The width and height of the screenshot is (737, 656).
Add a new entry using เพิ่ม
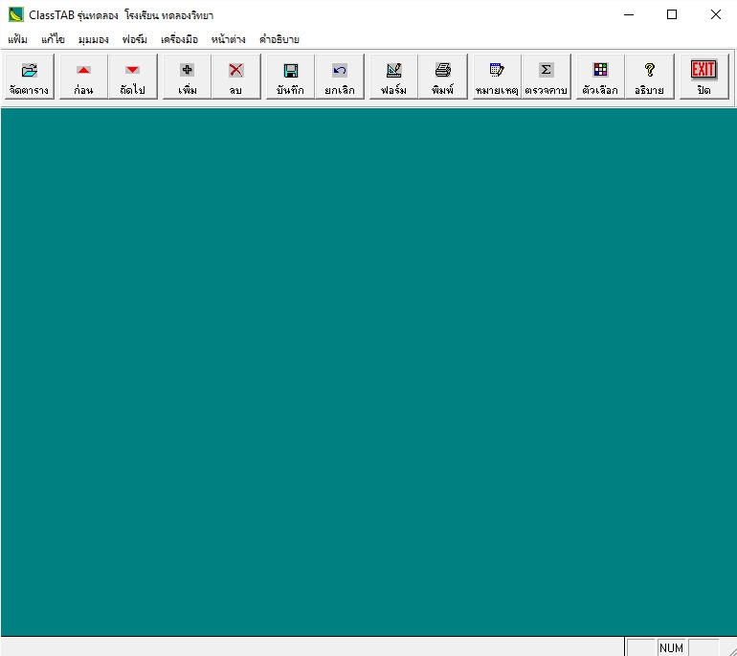[188, 77]
